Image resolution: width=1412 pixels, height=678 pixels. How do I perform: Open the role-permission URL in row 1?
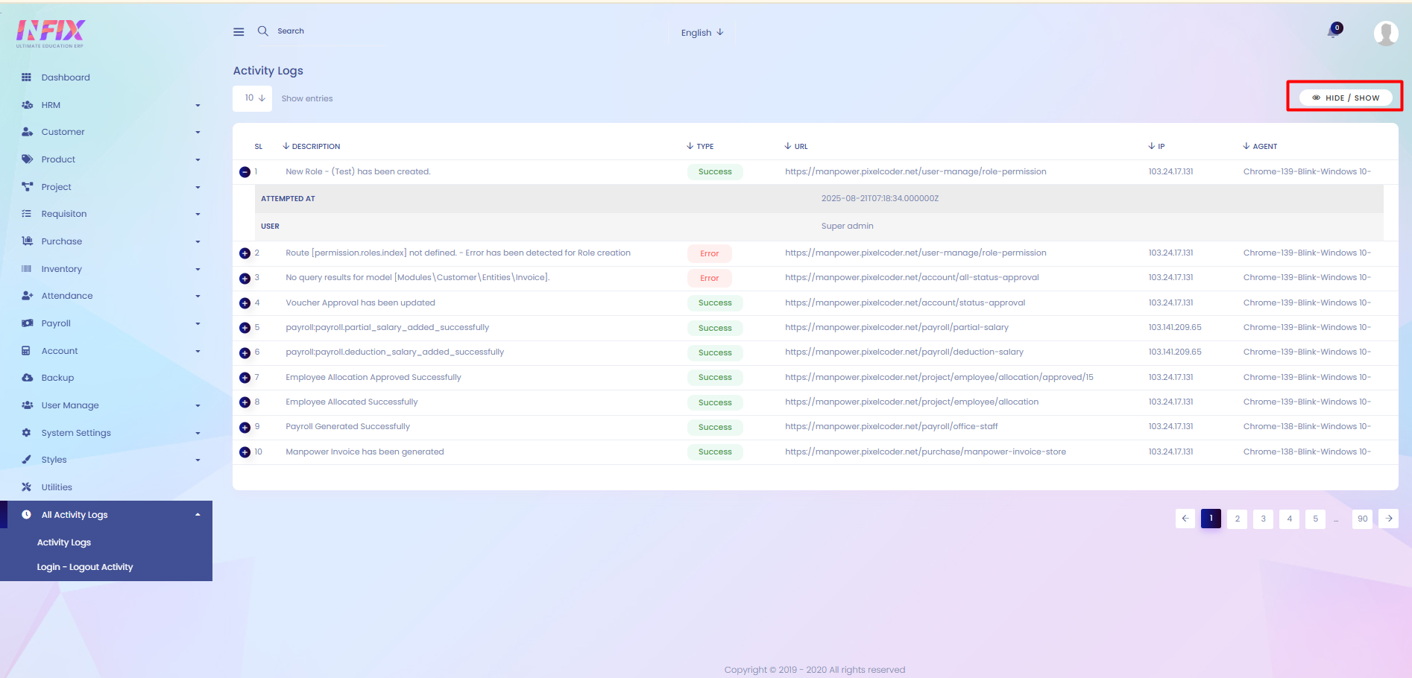click(915, 171)
